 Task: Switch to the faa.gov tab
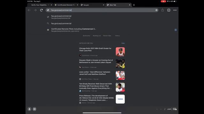(92, 5)
